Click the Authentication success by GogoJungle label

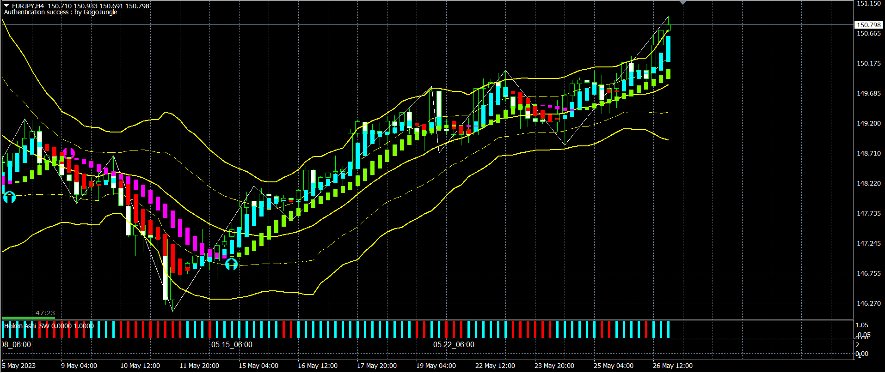tap(61, 12)
